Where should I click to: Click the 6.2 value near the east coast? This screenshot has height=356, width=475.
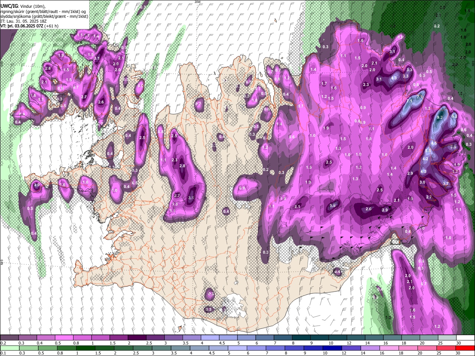[x=454, y=116]
